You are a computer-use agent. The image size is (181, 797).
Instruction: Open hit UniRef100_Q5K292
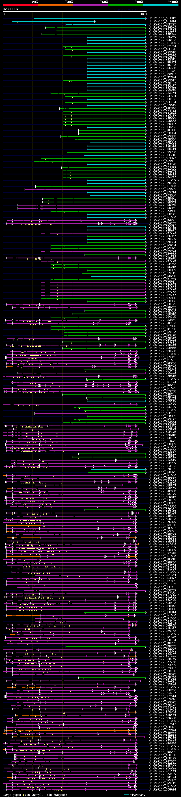pyautogui.click(x=162, y=24)
